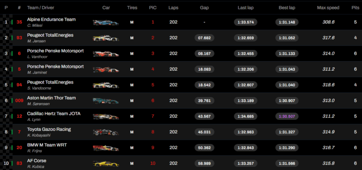This screenshot has width=362, height=170.
Task: Select car number 009
Action: point(19,101)
